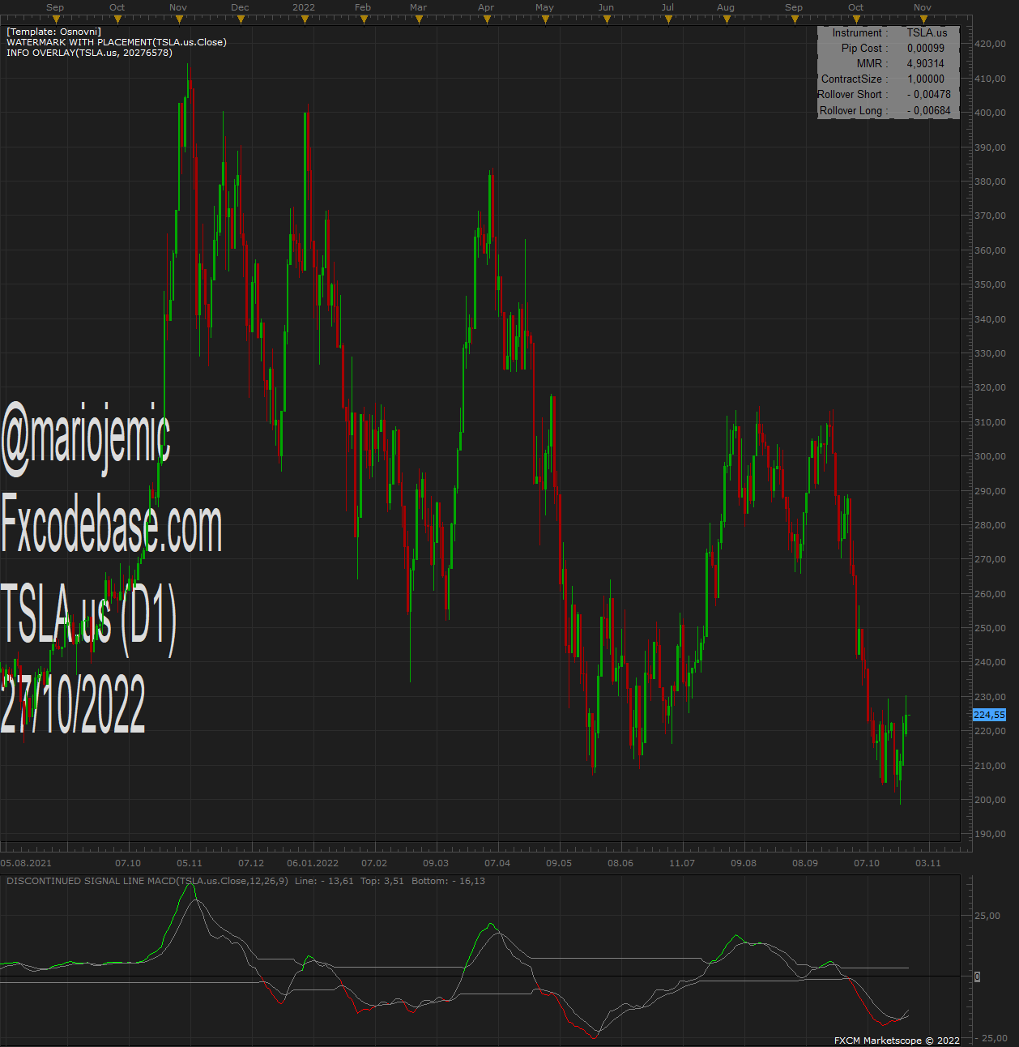Click the Feb month marker

point(363,7)
